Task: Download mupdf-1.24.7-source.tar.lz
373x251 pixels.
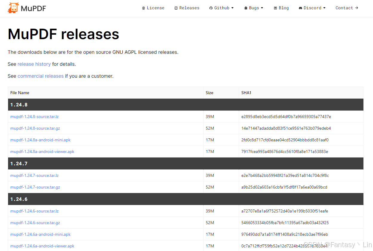Action: (x=34, y=175)
